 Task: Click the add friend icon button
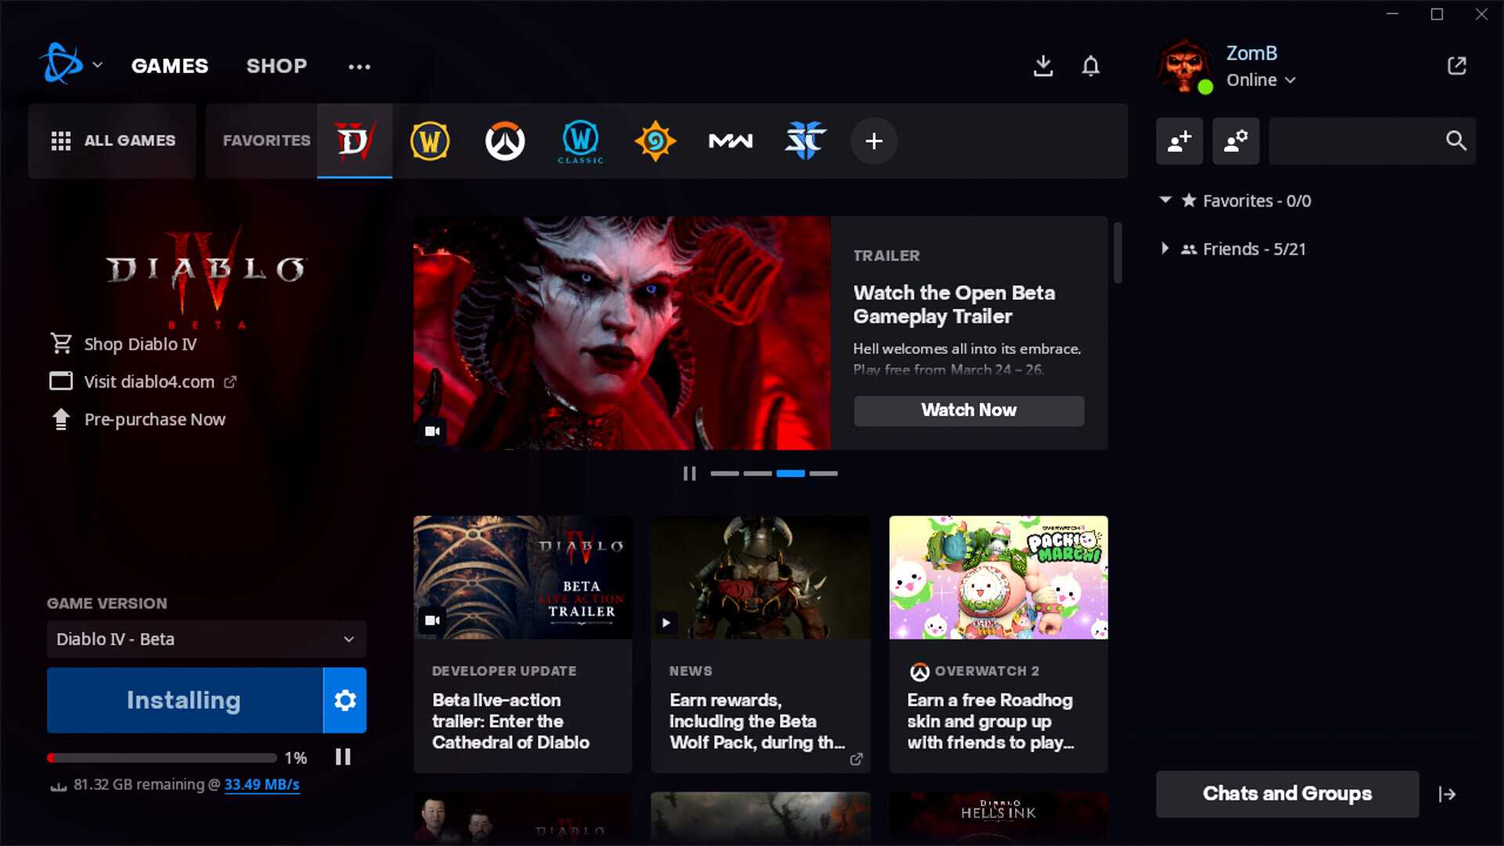(1180, 139)
